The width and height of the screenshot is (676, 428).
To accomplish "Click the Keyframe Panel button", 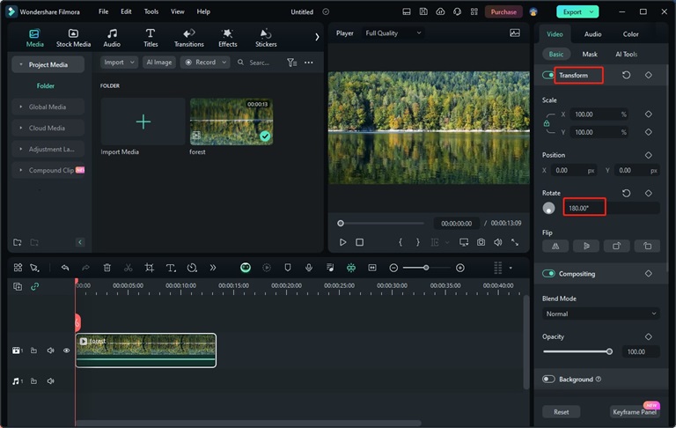I will pos(635,412).
